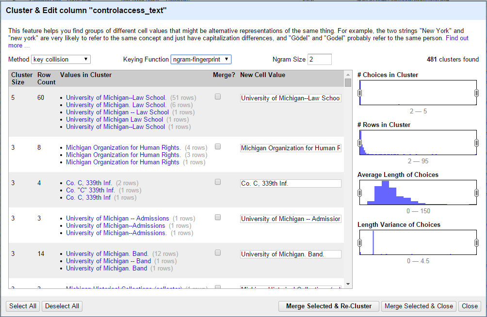Click the Ngram Size input field
Image resolution: width=487 pixels, height=317 pixels.
point(319,59)
